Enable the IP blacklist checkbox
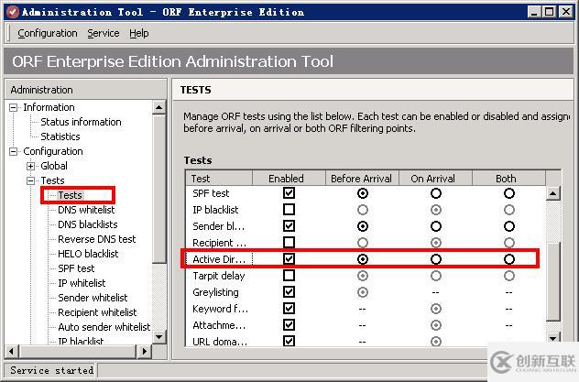Screen dimensions: 579x382 tap(289, 210)
